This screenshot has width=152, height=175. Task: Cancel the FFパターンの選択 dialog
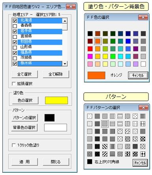(x=140, y=163)
